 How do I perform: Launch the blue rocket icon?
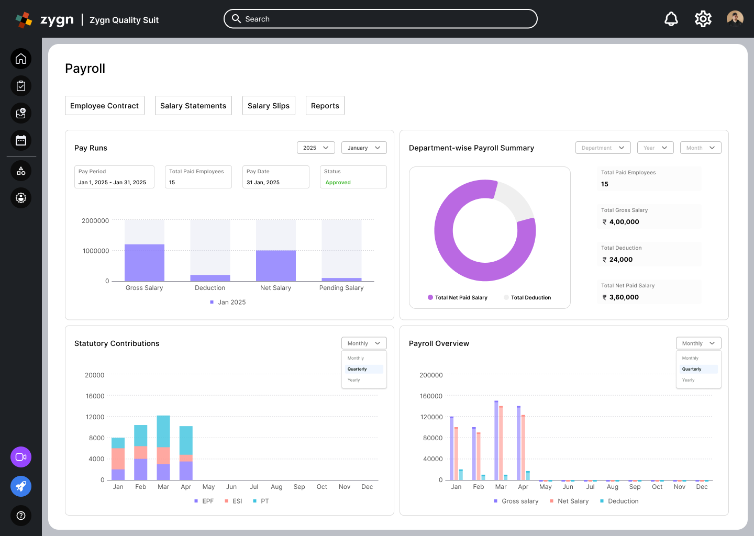click(x=21, y=486)
